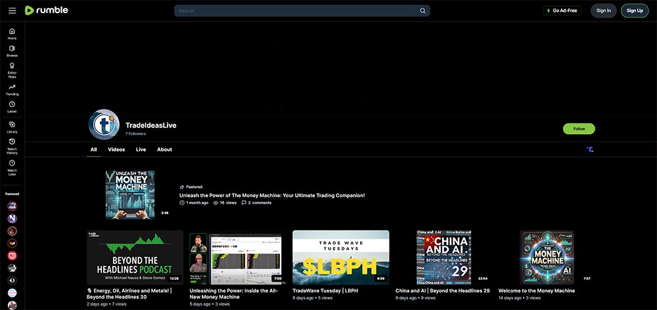Open Library in the sidebar
657x310 pixels.
point(12,127)
